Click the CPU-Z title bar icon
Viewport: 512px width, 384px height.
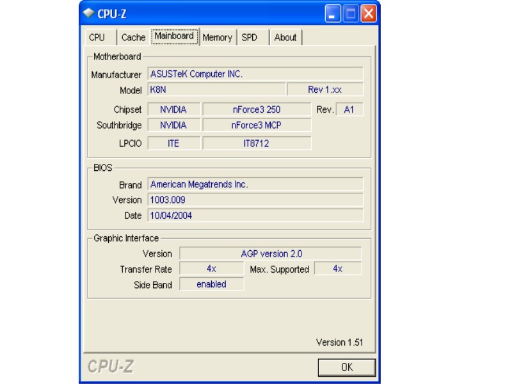[x=88, y=13]
